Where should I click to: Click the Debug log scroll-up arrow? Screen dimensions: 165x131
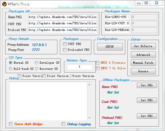click(89, 85)
